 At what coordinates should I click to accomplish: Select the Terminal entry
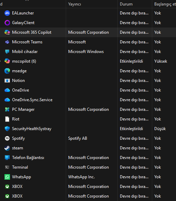point(20,167)
